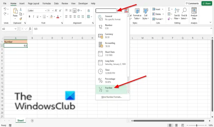Collapse the ribbon with the chevron
The width and height of the screenshot is (214, 127).
click(x=210, y=22)
